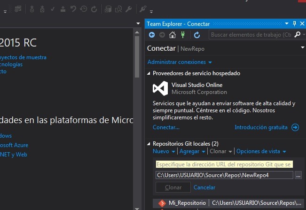This screenshot has width=306, height=210.
Task: Open toolbar overflow options after the wrench
Action: point(151,11)
